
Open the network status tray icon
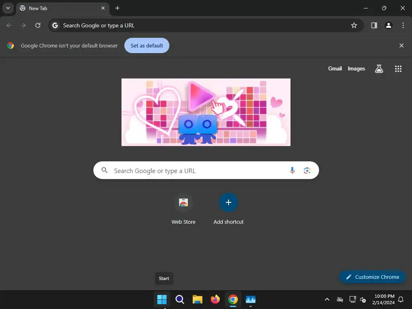click(x=352, y=299)
